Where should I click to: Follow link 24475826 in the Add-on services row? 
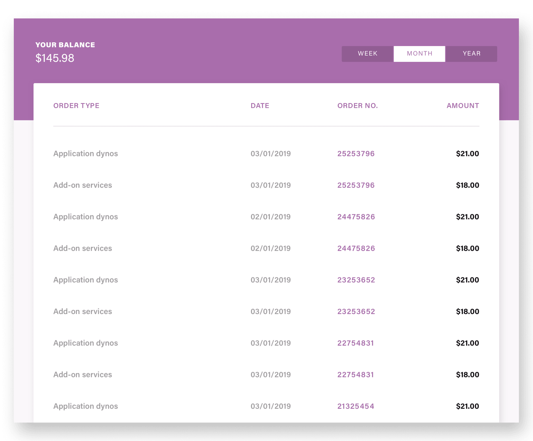point(356,248)
